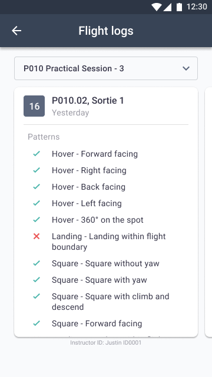This screenshot has height=377, width=212.
Task: Open the P010 Practical Session - 3 dropdown
Action: (x=106, y=68)
